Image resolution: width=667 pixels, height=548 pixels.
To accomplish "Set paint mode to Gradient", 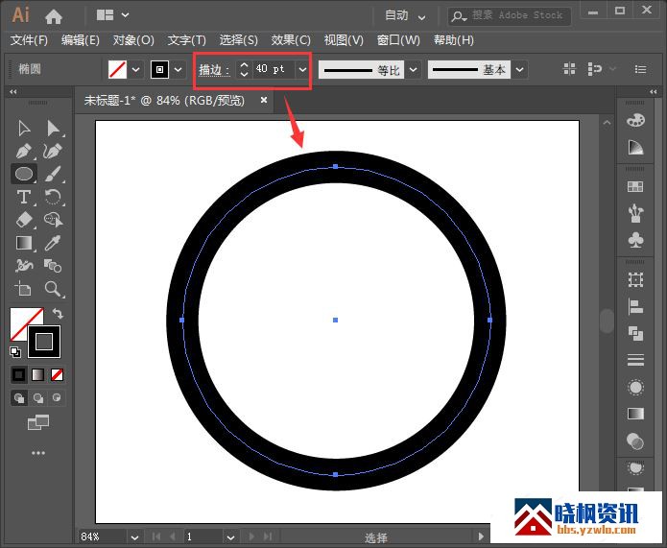I will click(x=37, y=375).
